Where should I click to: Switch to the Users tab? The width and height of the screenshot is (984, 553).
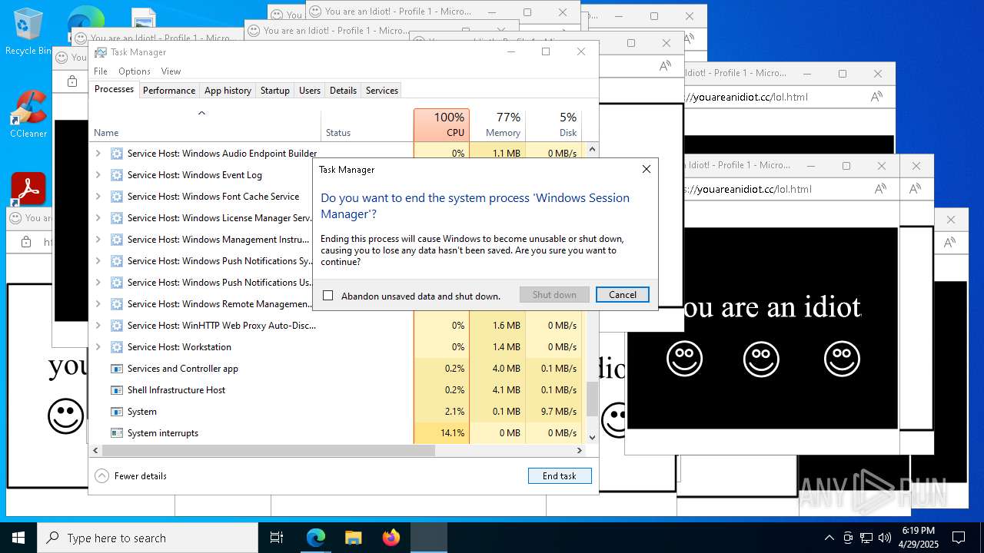[x=310, y=91]
